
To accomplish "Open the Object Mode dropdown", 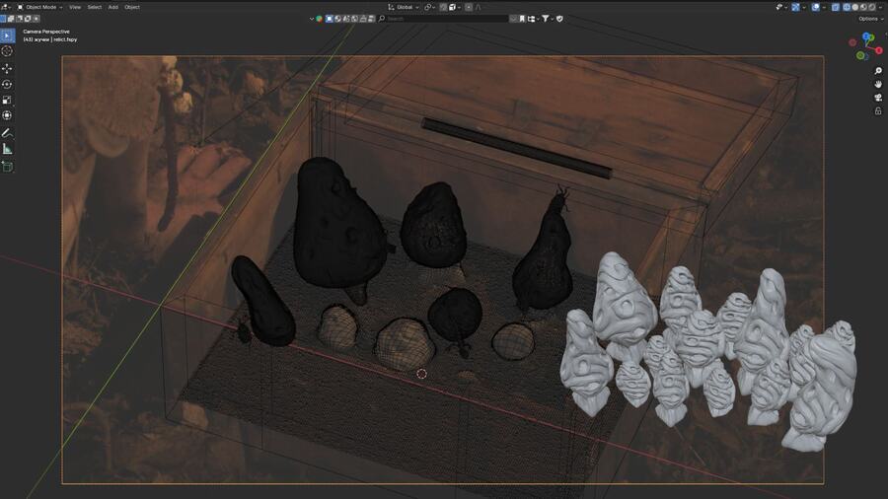I will coord(39,7).
